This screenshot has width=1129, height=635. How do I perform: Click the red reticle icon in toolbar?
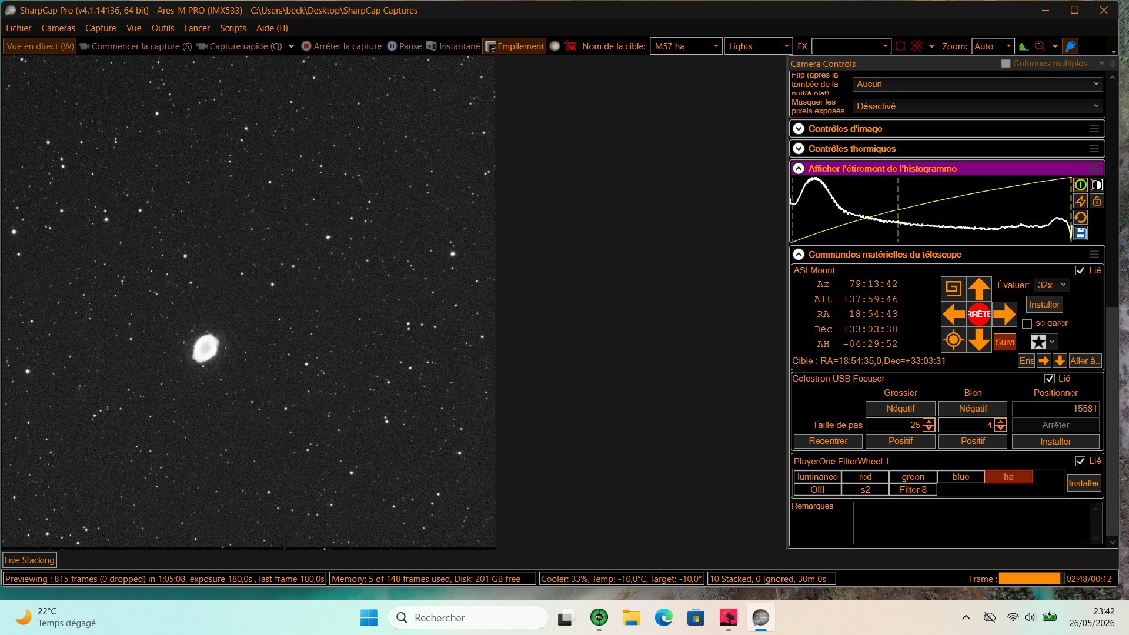[900, 46]
